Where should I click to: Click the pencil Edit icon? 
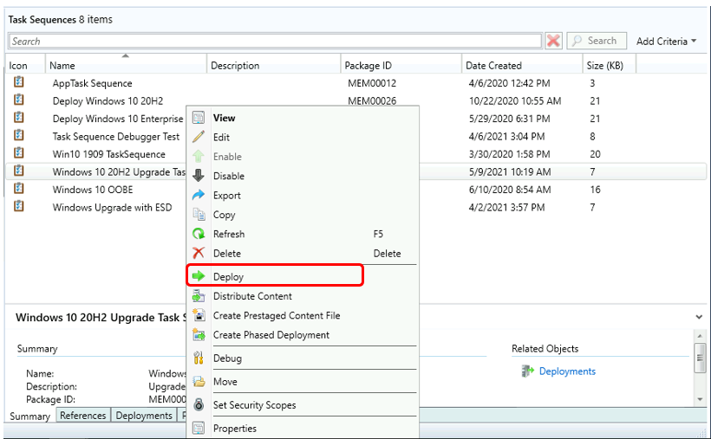coord(199,137)
